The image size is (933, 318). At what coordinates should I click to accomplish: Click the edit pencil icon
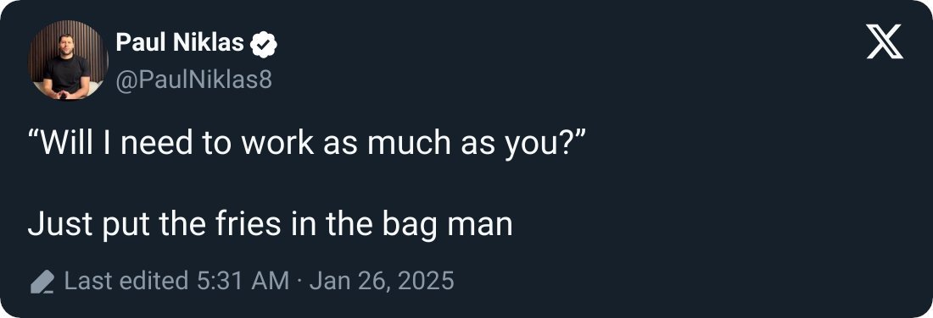pos(42,282)
